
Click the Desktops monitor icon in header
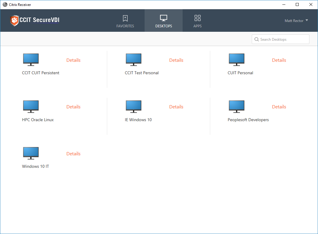coord(164,18)
